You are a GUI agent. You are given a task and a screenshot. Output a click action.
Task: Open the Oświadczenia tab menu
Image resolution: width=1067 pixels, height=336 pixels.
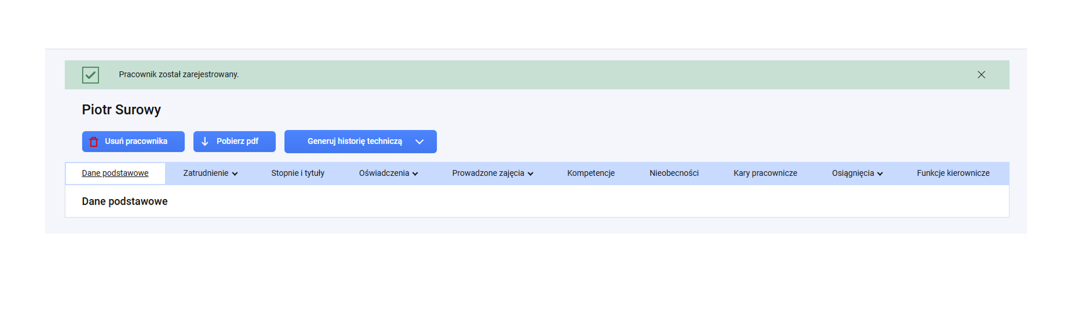(388, 173)
